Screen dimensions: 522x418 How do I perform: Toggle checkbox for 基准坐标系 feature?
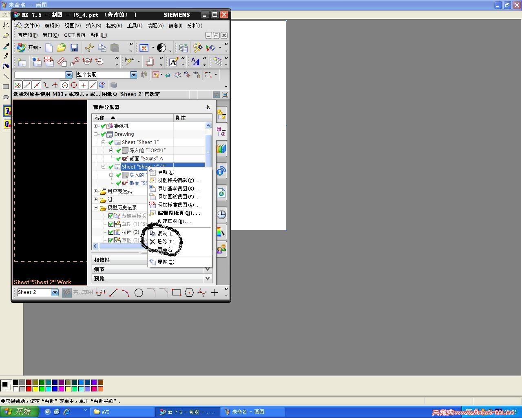click(x=111, y=216)
